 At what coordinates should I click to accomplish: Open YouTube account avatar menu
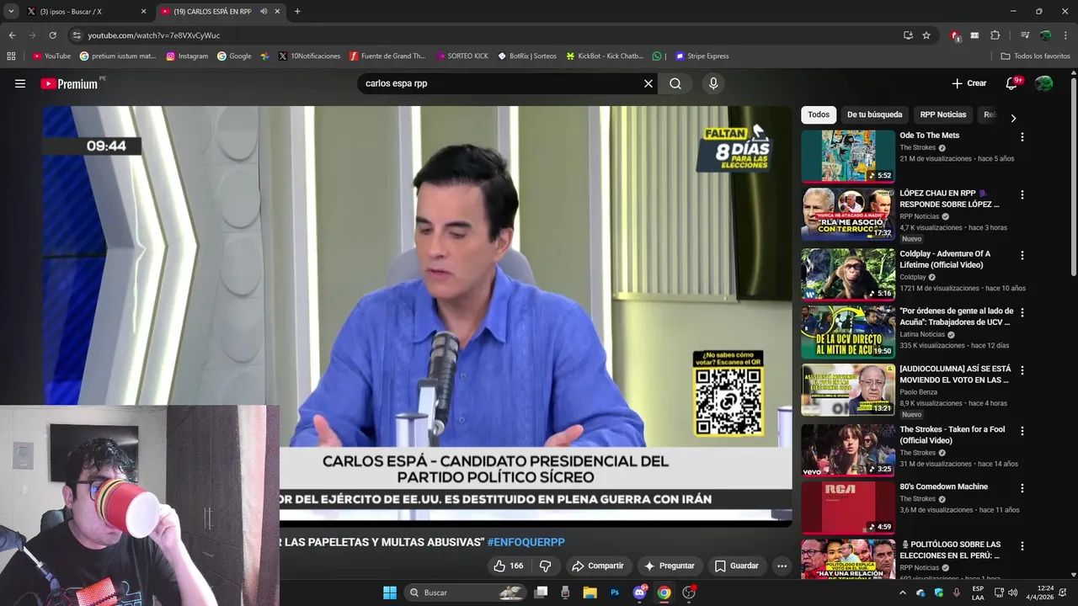1043,83
